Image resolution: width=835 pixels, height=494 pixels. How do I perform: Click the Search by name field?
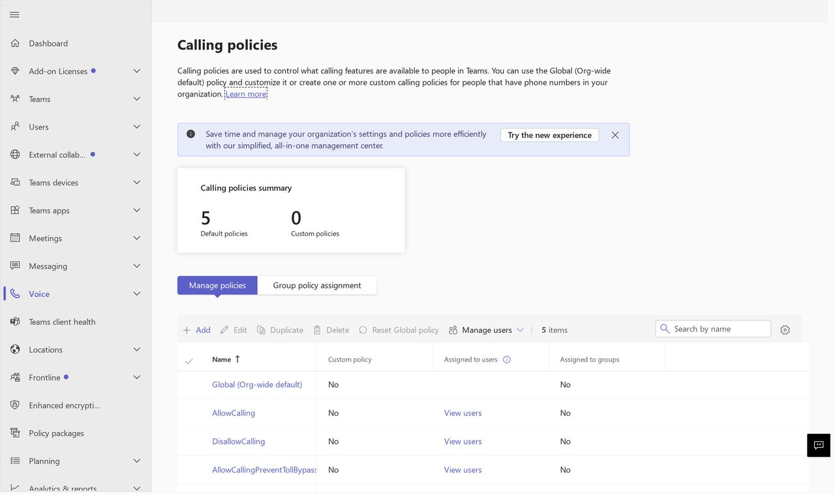(x=713, y=329)
